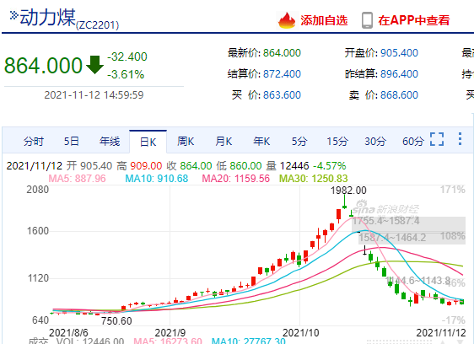This screenshot has height=344, width=474.
Task: Click the MA20: 1159.56 legend
Action: pyautogui.click(x=236, y=179)
